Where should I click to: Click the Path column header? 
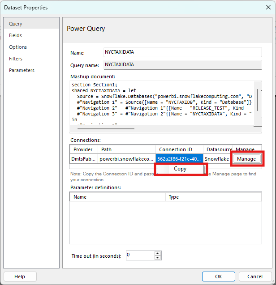point(127,149)
